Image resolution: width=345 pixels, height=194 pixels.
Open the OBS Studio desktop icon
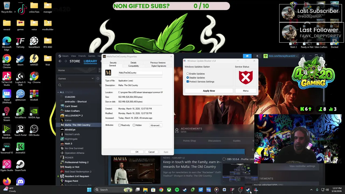[34, 131]
